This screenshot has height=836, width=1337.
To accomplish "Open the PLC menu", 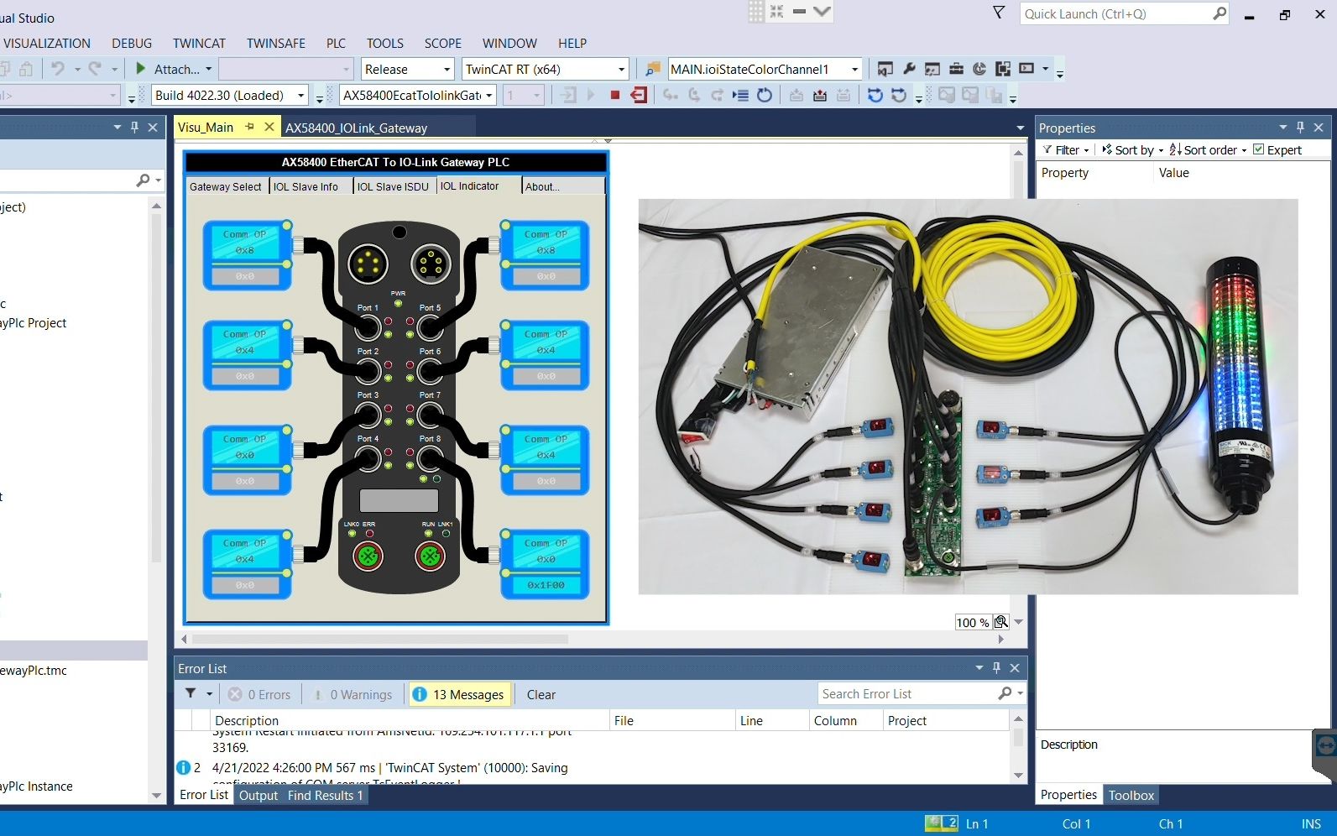I will [336, 43].
